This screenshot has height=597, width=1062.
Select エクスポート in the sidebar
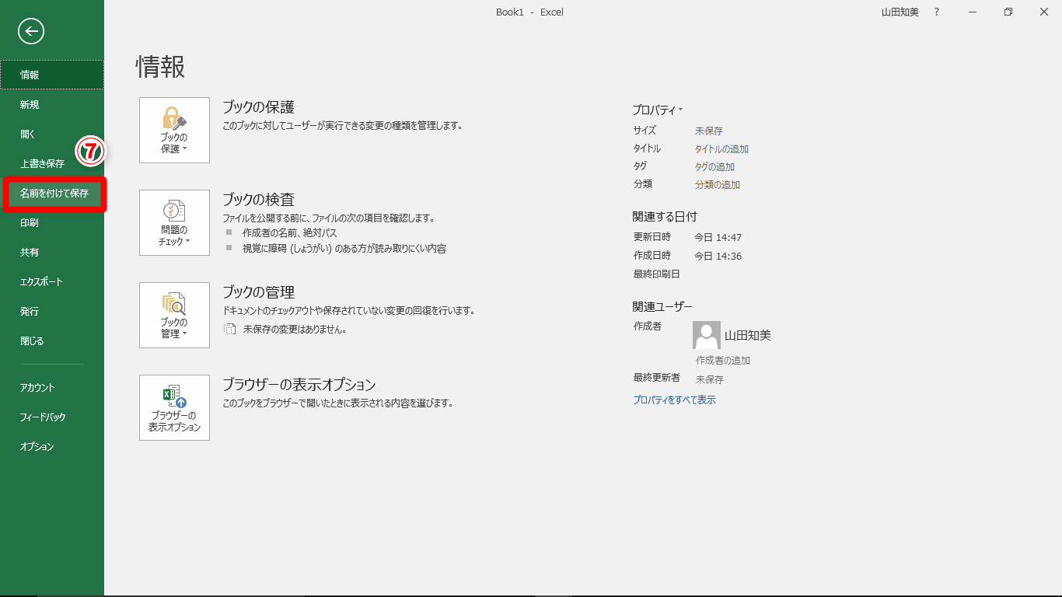pyautogui.click(x=52, y=281)
